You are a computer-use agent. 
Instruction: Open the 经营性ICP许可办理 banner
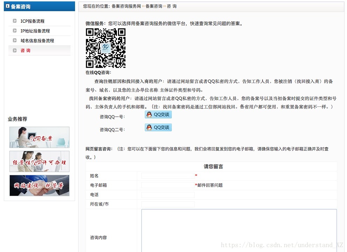pos(39,161)
